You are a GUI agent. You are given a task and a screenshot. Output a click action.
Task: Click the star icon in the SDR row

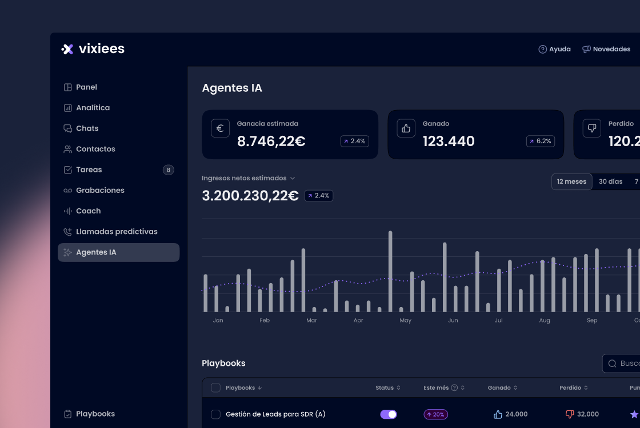point(634,414)
